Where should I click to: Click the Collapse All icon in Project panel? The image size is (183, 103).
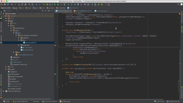point(45,11)
